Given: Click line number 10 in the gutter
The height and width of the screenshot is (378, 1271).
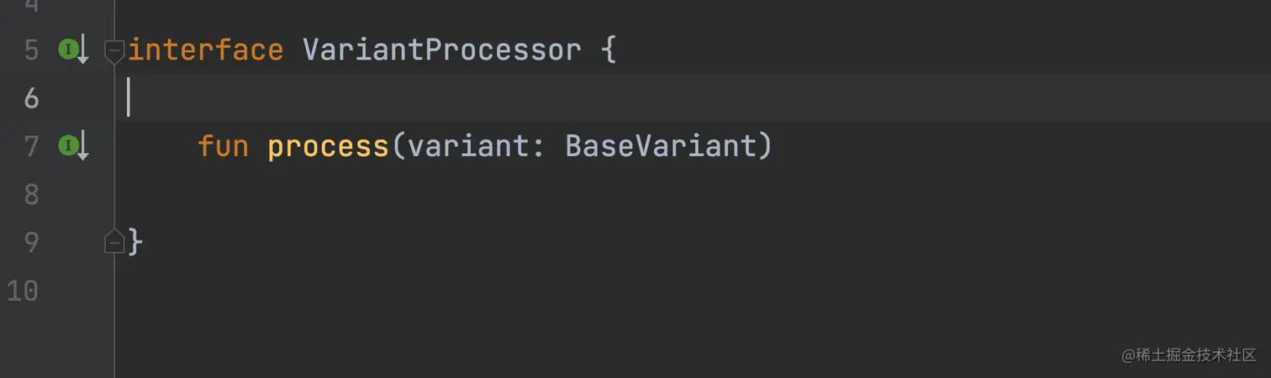Looking at the screenshot, I should [23, 291].
